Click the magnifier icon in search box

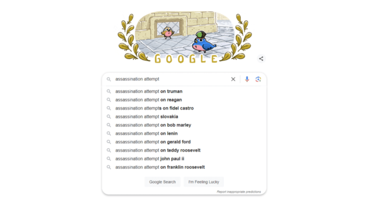click(109, 79)
